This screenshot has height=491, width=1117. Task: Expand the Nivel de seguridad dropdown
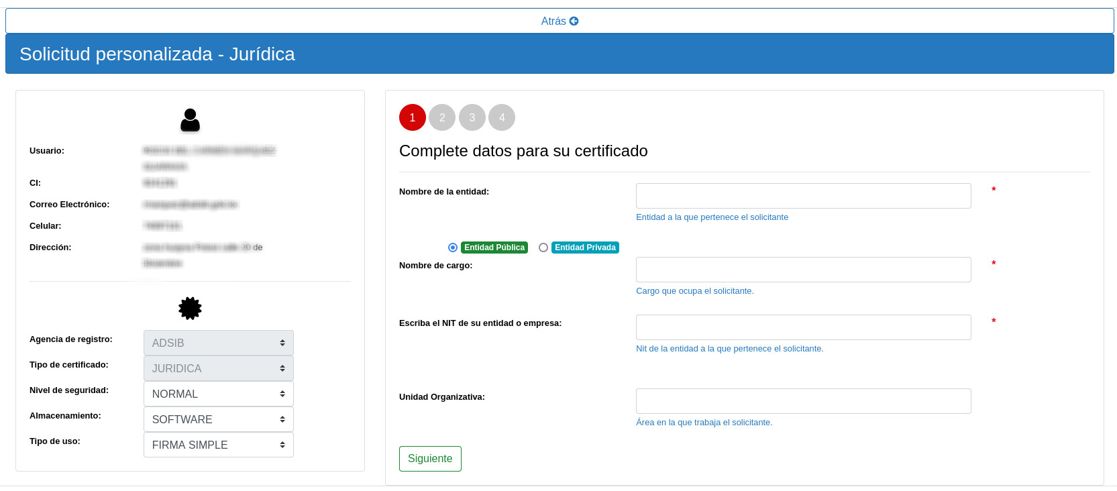pos(218,394)
